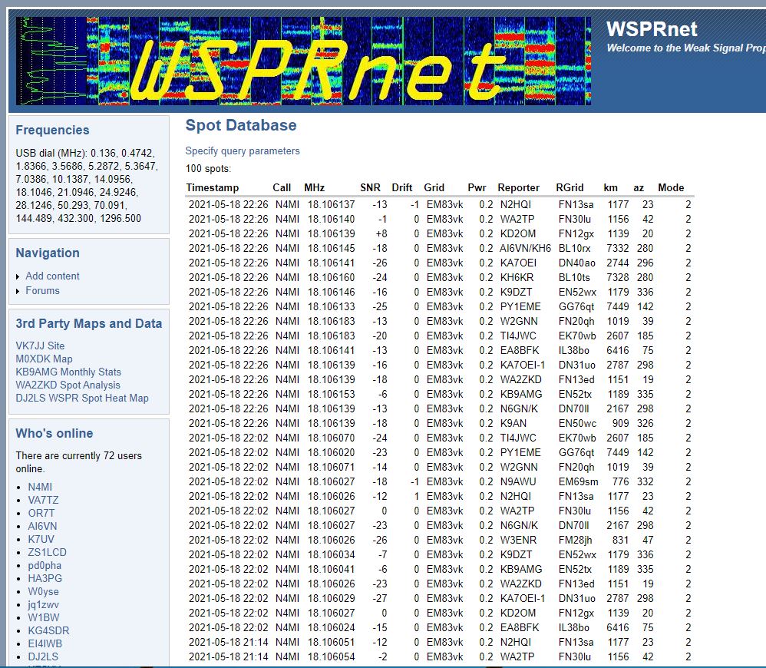The image size is (766, 668).
Task: Click the az column header
Action: tap(639, 187)
